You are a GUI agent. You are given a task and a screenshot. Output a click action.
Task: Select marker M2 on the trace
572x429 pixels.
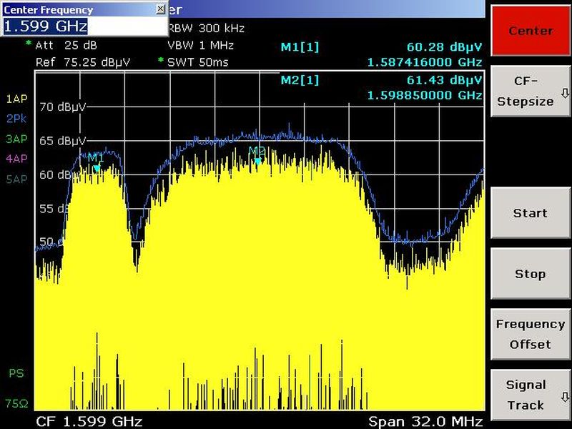click(x=257, y=161)
